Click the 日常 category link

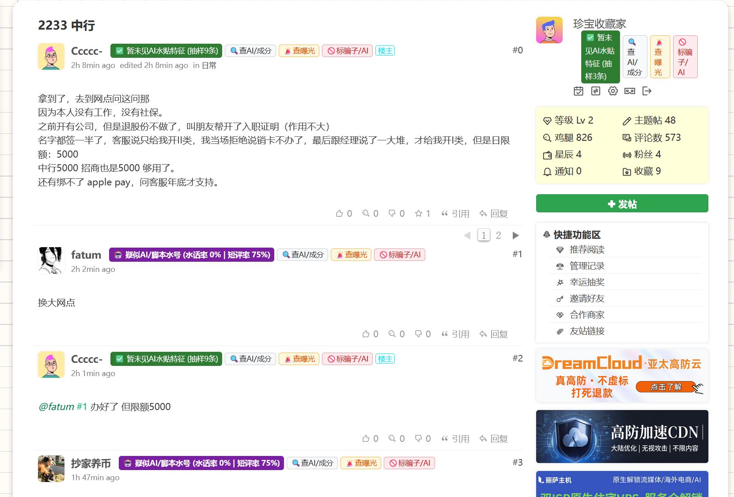tap(209, 65)
